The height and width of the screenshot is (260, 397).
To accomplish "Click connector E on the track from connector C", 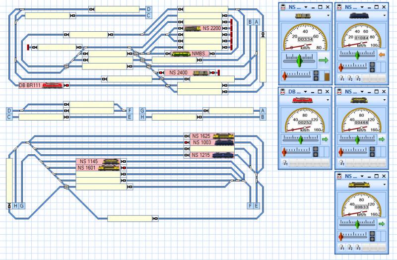I will tap(130, 117).
